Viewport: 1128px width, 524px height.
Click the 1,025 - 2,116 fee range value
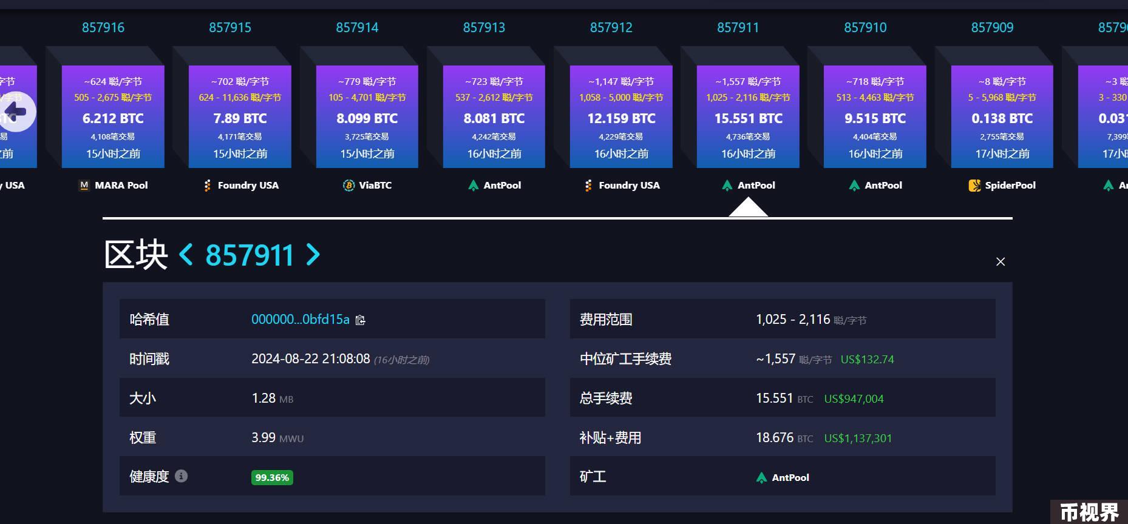(793, 319)
